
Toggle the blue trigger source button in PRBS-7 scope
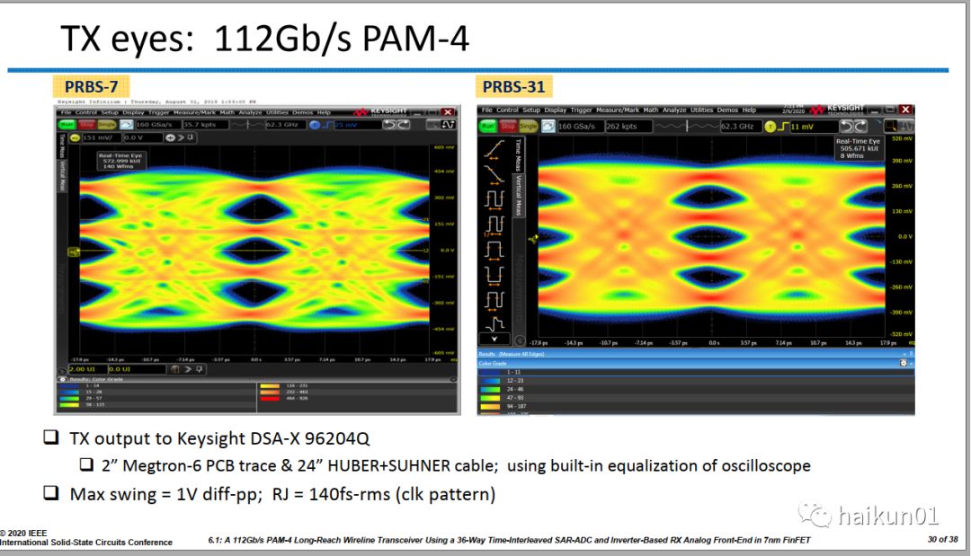click(315, 125)
